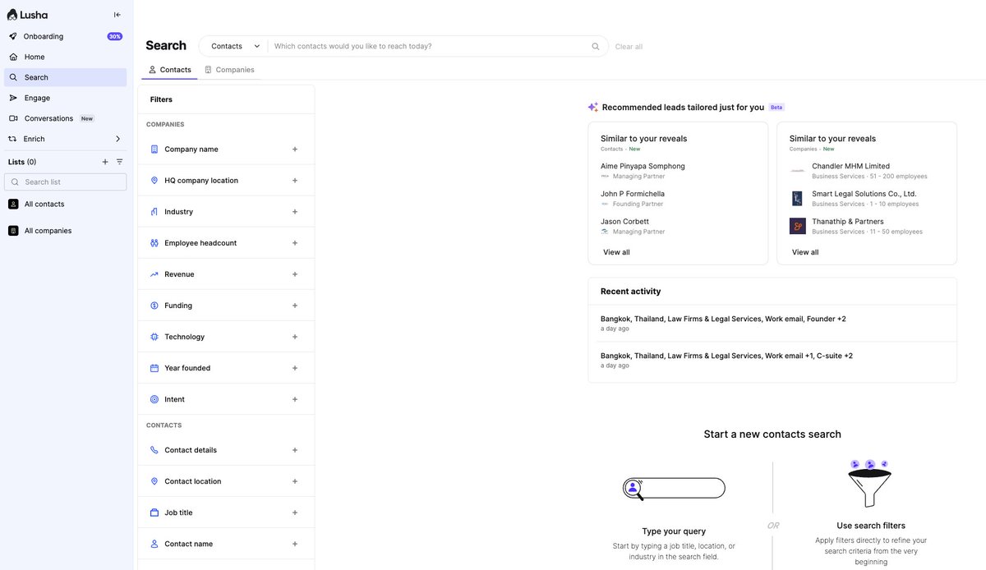The image size is (986, 570).
Task: Click the Contact location pin icon
Action: click(x=154, y=481)
